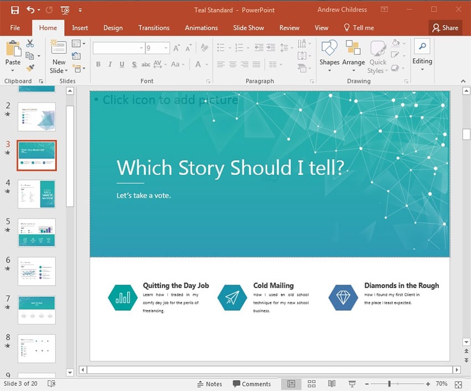Image resolution: width=471 pixels, height=391 pixels.
Task: Start Slide Show from status bar
Action: [351, 384]
